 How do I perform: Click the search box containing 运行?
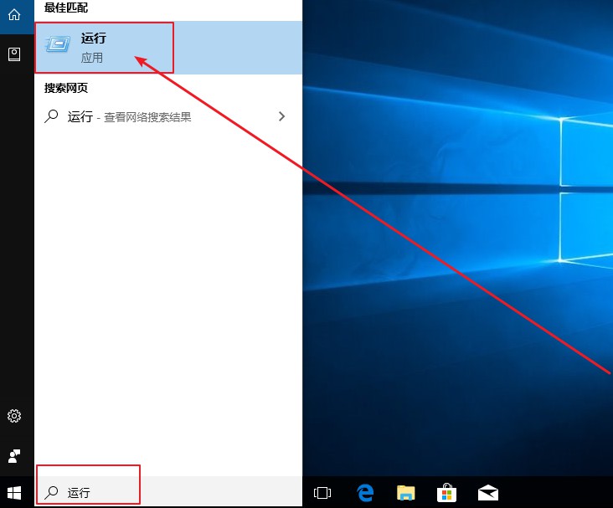(167, 493)
